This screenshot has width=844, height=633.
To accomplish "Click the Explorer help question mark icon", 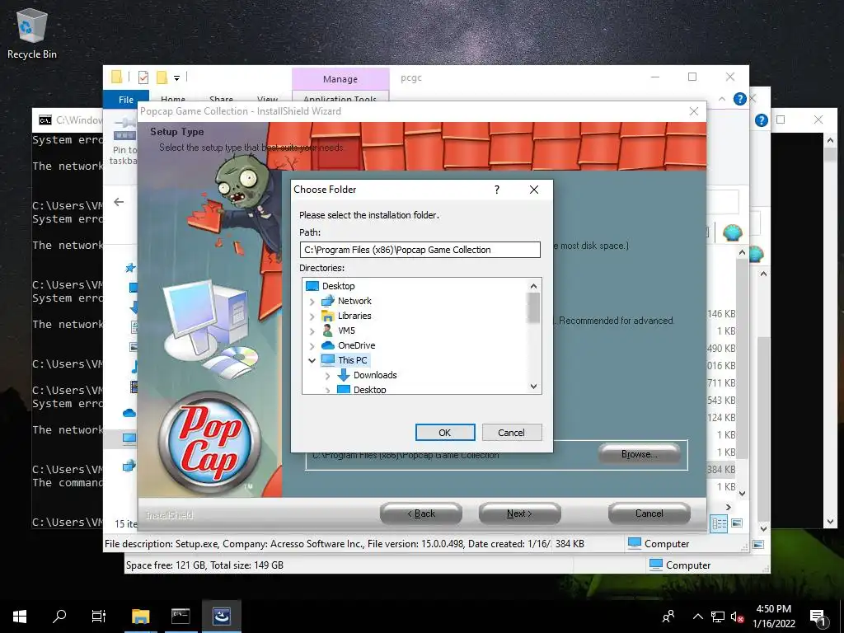I will pos(739,99).
